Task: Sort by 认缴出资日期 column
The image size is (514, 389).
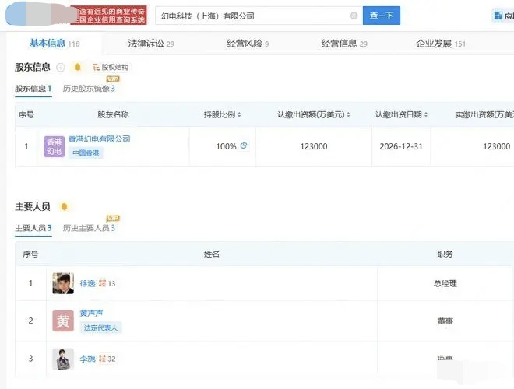Action: [x=426, y=114]
